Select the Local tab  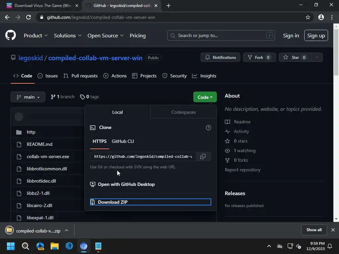tap(118, 112)
